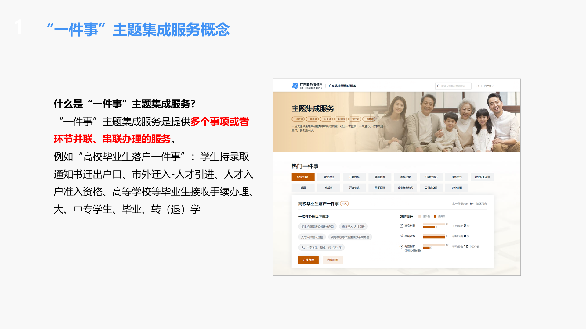Click the 一次告知 banner tag
The image size is (586, 329).
tap(298, 119)
